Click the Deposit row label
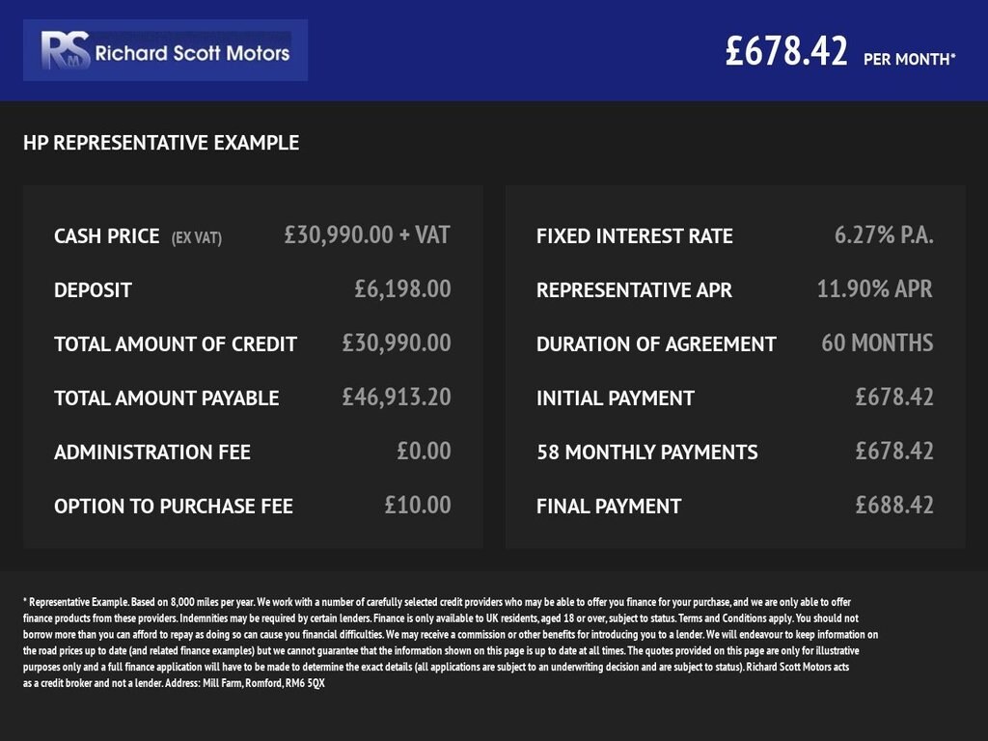The height and width of the screenshot is (741, 988). (x=93, y=289)
